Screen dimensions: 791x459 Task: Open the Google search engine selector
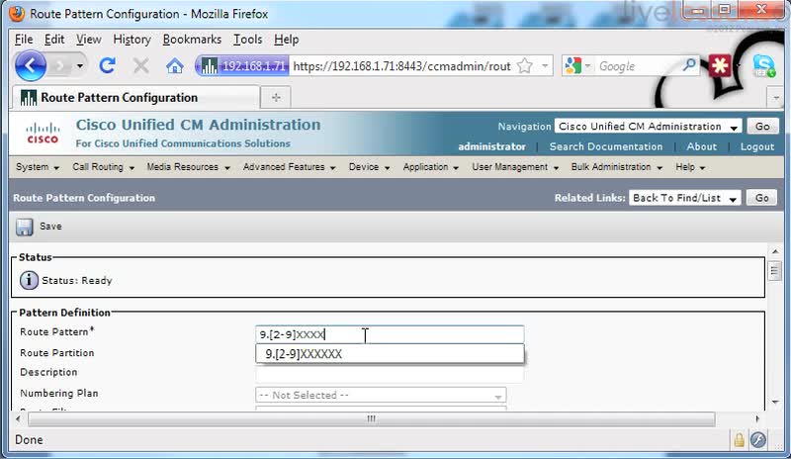[x=577, y=66]
